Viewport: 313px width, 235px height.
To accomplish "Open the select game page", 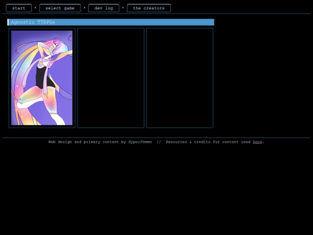I will tap(60, 8).
